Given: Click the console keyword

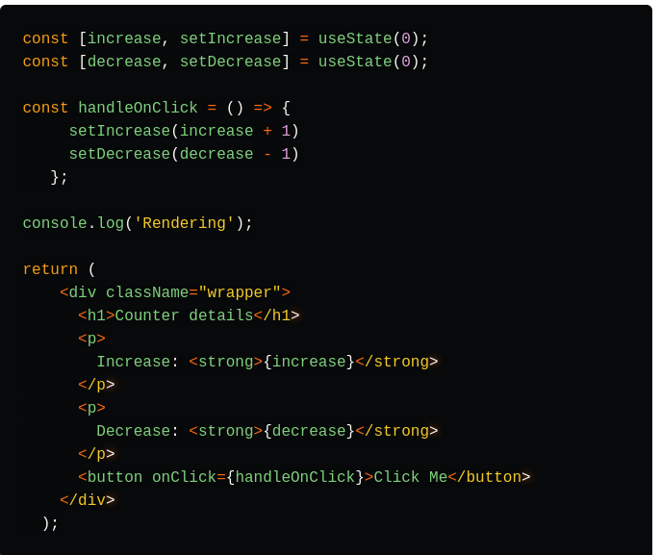Looking at the screenshot, I should pos(55,223).
